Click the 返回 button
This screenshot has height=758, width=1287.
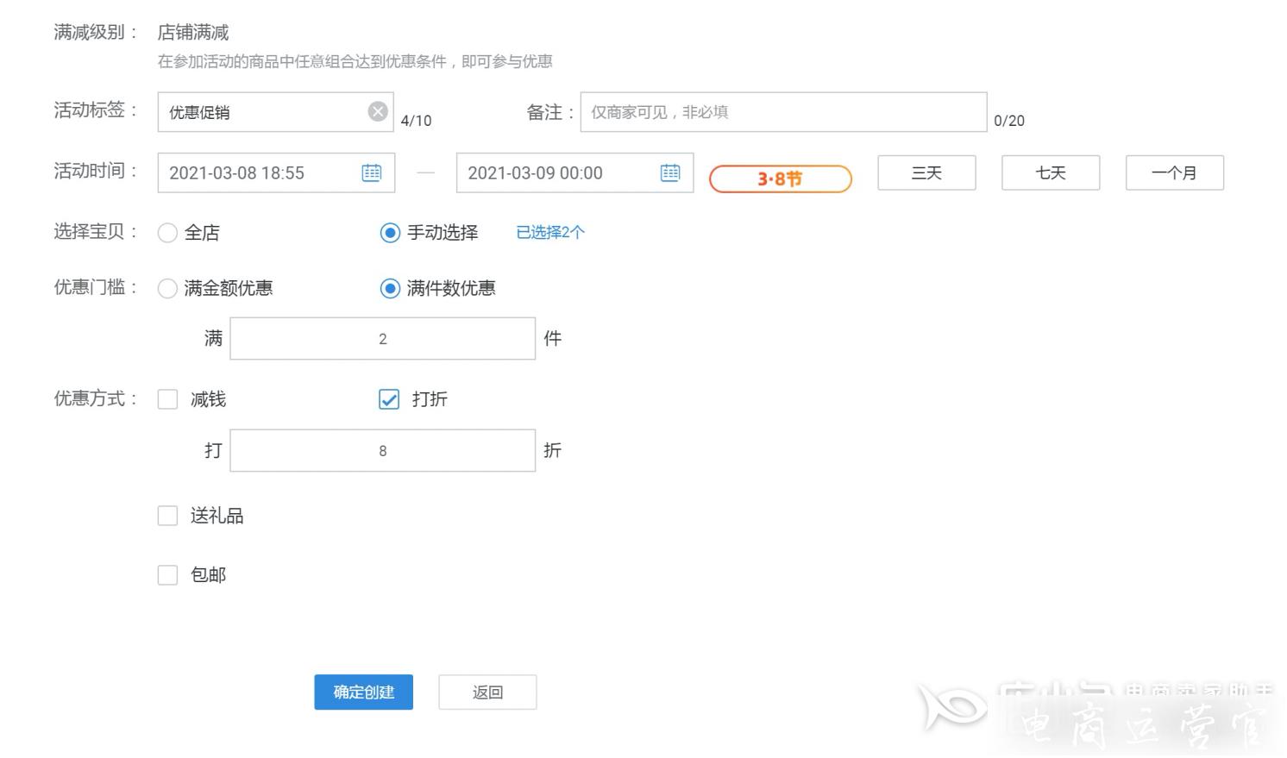pos(487,692)
